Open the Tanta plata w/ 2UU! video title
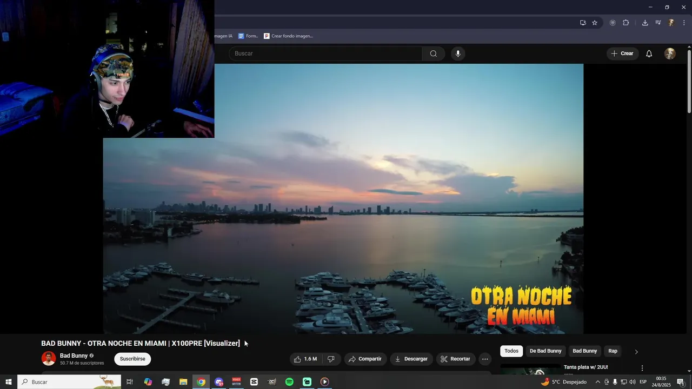The height and width of the screenshot is (389, 692). click(x=586, y=367)
